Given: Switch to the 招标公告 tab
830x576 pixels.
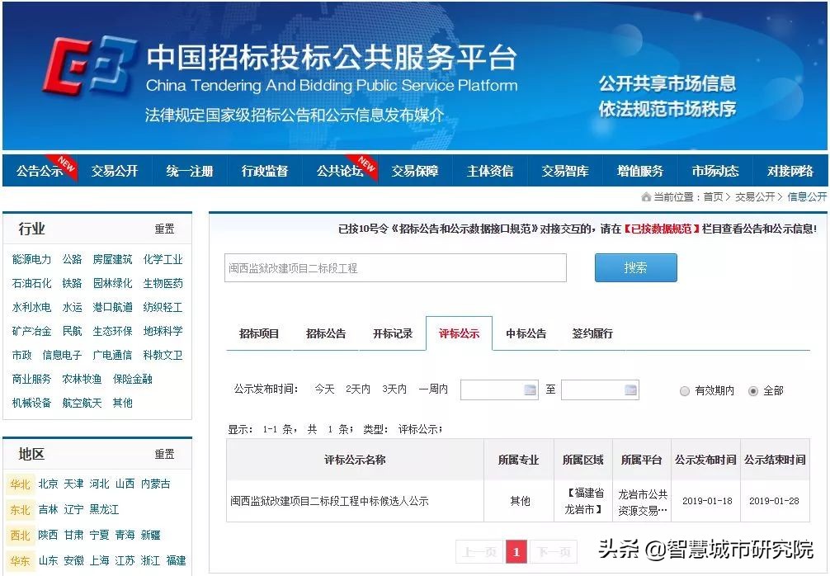Looking at the screenshot, I should [x=327, y=333].
